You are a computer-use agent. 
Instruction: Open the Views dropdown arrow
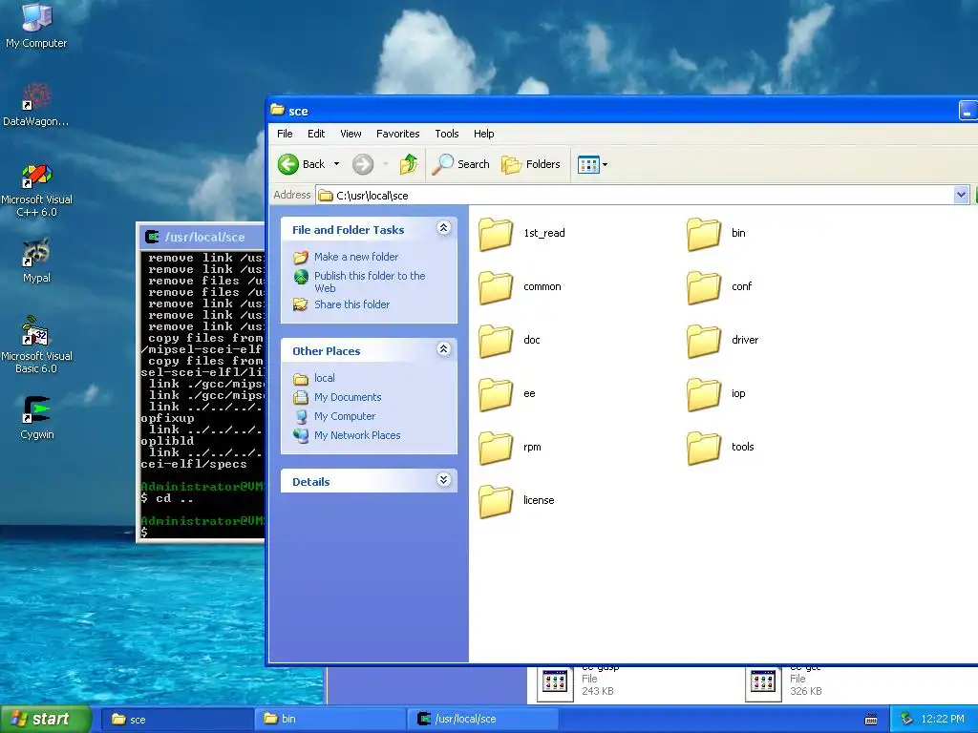605,165
